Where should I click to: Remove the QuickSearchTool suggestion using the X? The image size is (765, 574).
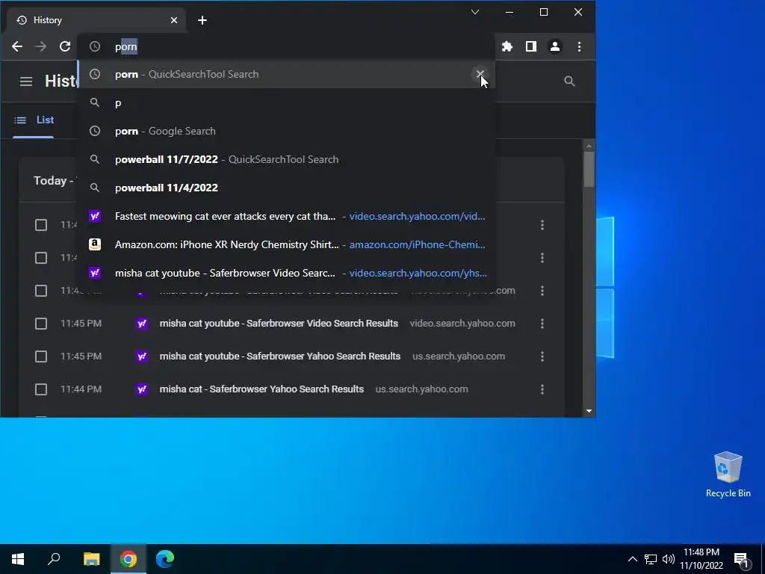pos(480,74)
